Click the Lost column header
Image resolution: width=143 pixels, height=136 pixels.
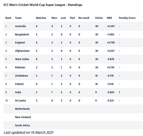[63, 18]
